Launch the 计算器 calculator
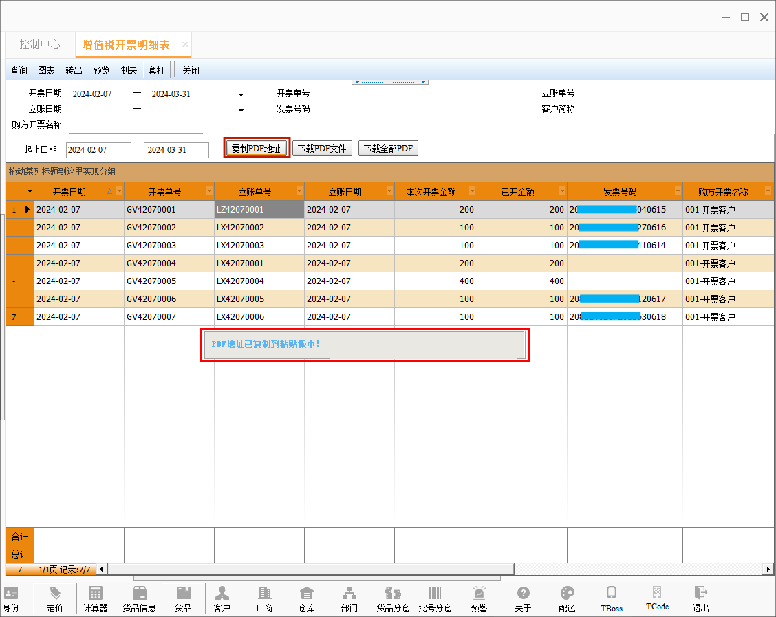776x617 pixels. point(95,598)
